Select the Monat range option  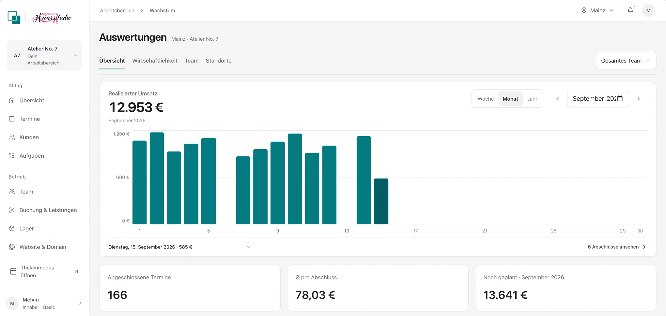(x=510, y=99)
